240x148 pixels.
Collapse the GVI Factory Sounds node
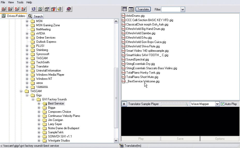(33, 99)
